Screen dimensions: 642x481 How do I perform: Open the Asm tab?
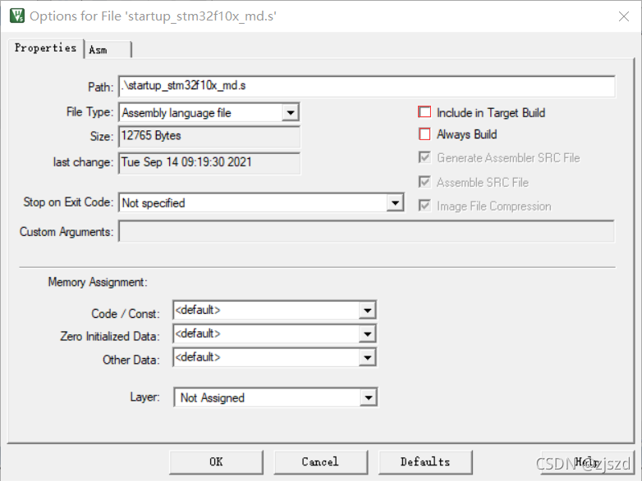coord(108,50)
